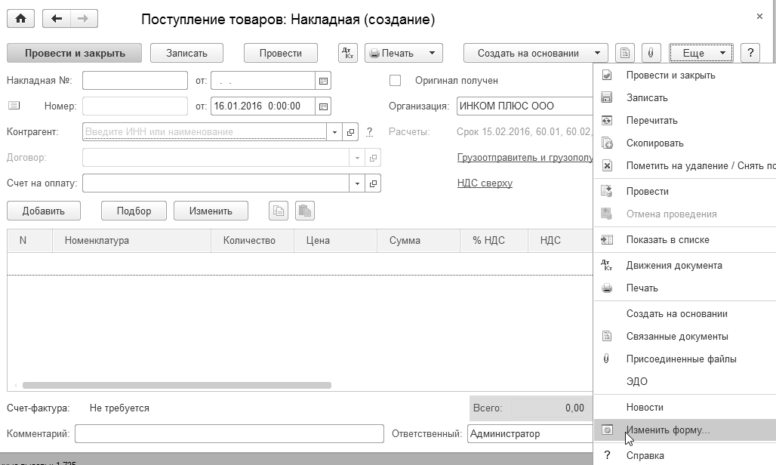This screenshot has width=776, height=465.
Task: Open ЭДО menu entry
Action: click(685, 382)
